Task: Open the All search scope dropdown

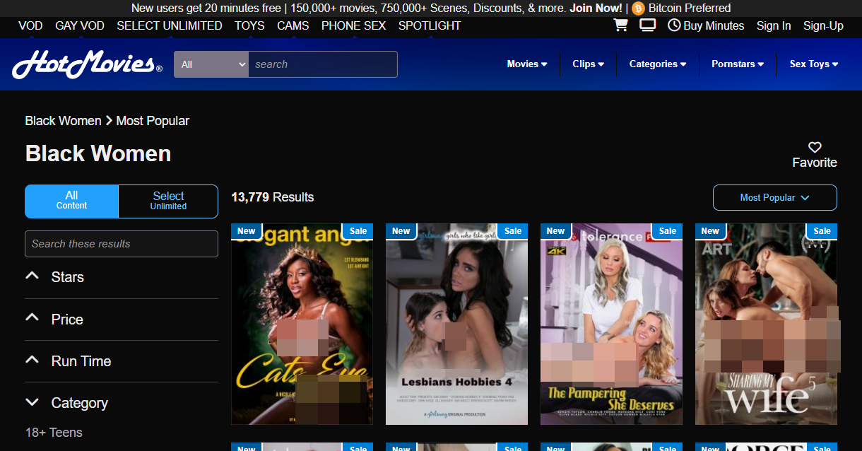Action: (x=211, y=64)
